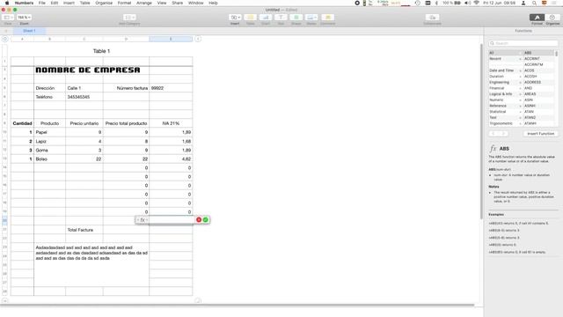
Task: Select the ACCRINT function in list
Action: pos(538,59)
